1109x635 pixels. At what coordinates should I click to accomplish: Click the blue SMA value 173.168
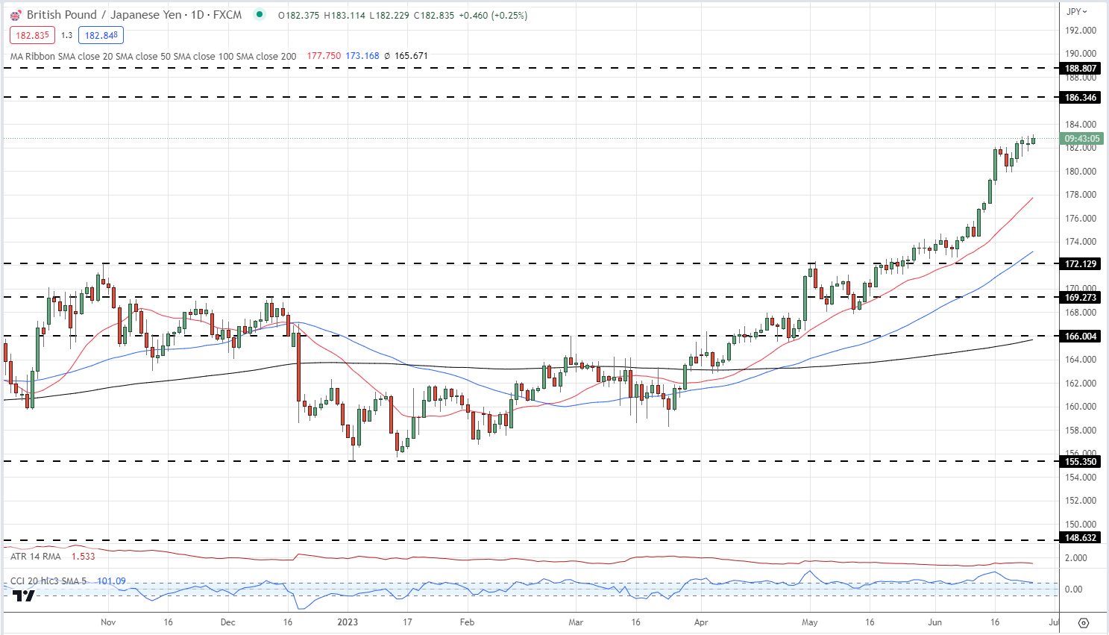click(362, 56)
